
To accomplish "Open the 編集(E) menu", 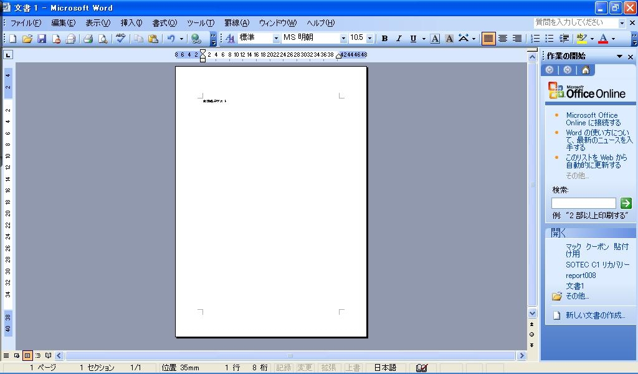I will click(x=63, y=23).
